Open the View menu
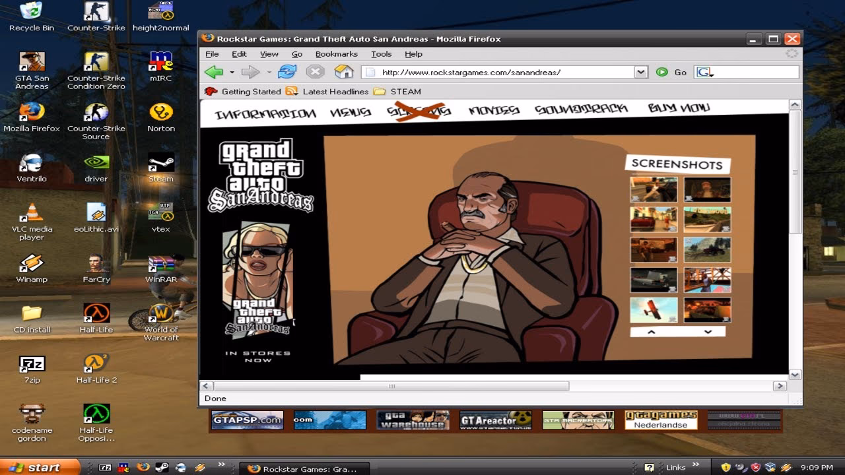 click(x=269, y=54)
